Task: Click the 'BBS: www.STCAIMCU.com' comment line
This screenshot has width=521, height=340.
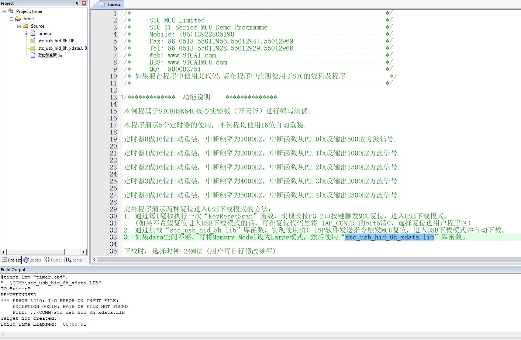Action: point(188,62)
